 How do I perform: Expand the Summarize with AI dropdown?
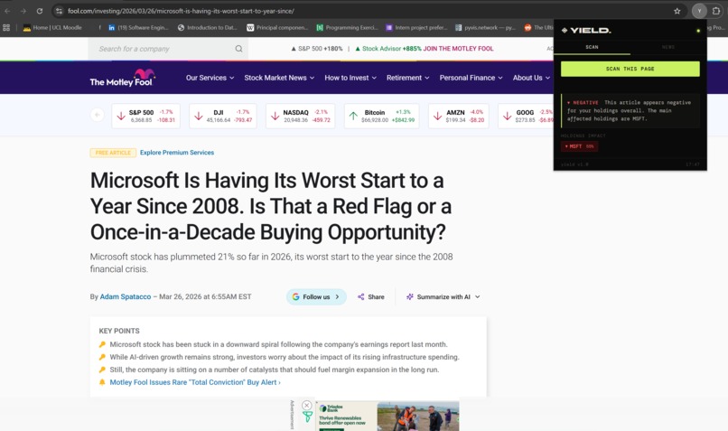click(443, 296)
